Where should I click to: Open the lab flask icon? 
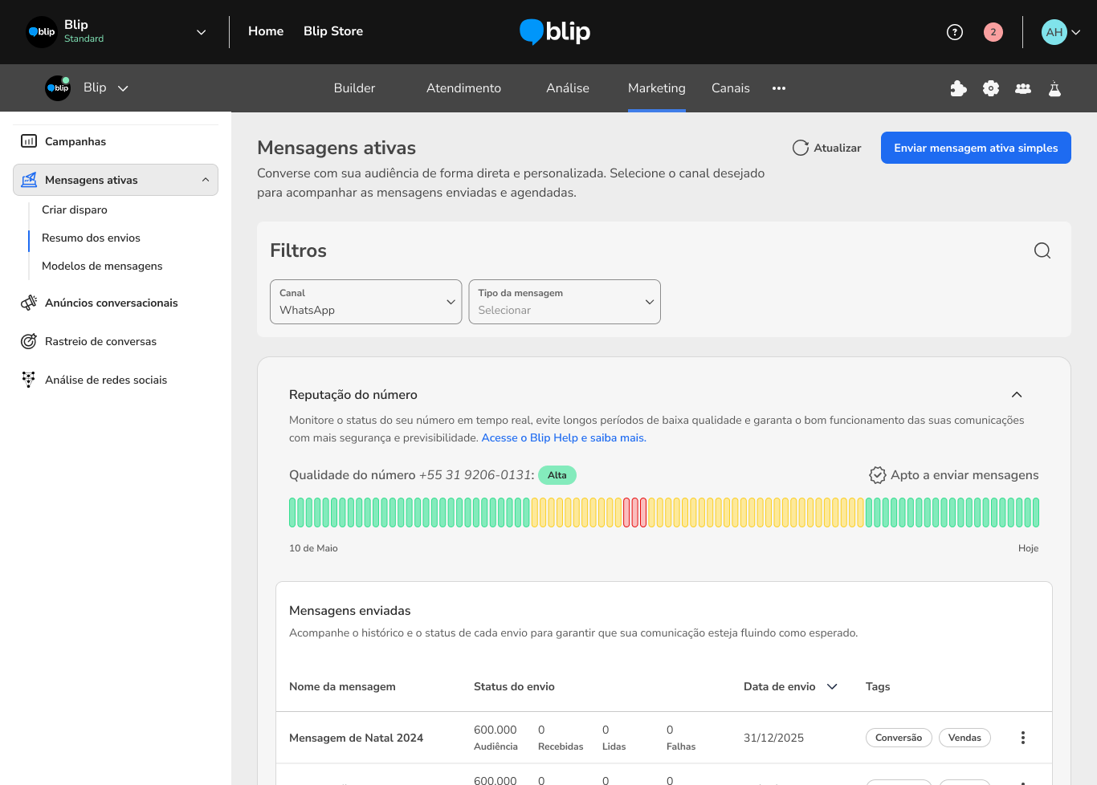pos(1054,88)
